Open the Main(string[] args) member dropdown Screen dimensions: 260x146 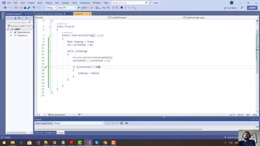click(x=221, y=17)
